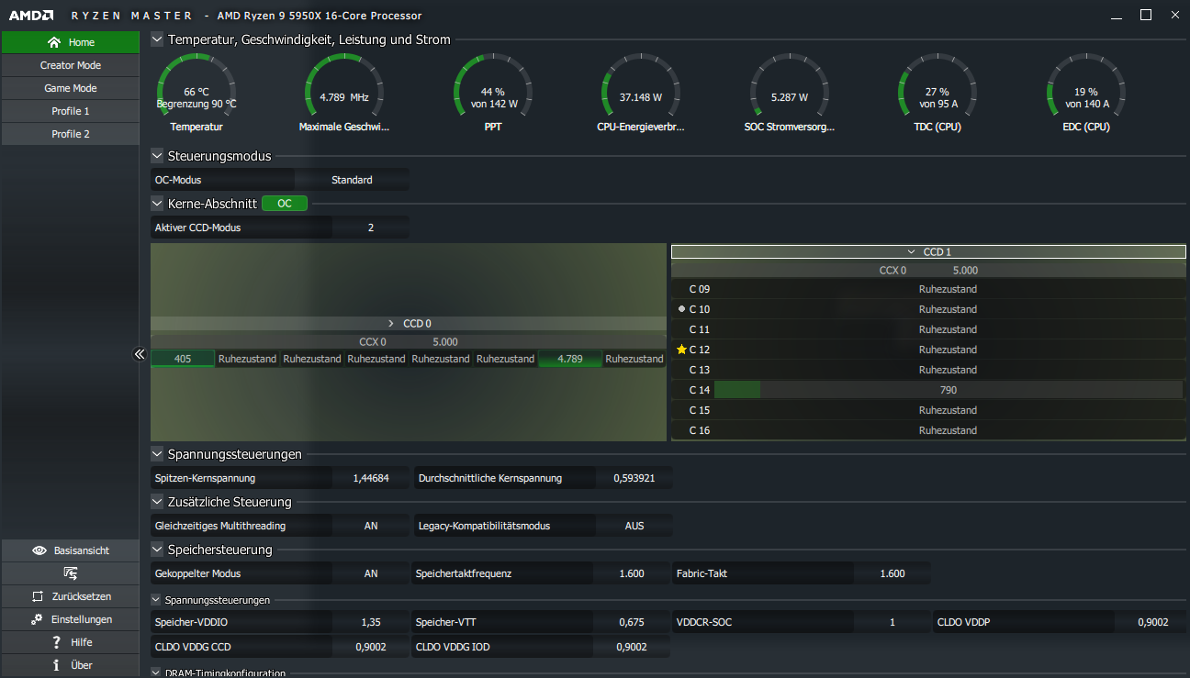Click the Basisansicht eye icon
This screenshot has height=678, width=1190.
(39, 550)
